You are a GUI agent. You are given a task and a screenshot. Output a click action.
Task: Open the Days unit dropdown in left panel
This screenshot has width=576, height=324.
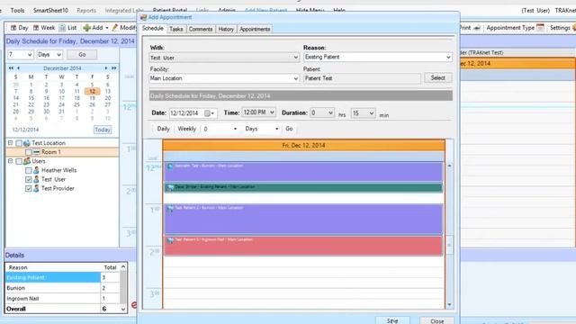pyautogui.click(x=58, y=54)
